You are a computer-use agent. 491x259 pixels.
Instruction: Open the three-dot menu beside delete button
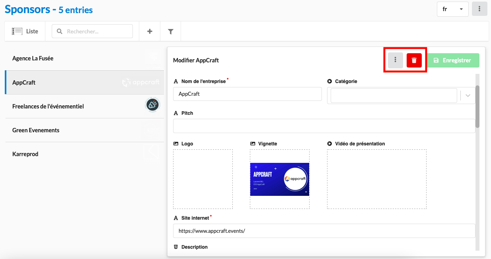click(x=395, y=60)
